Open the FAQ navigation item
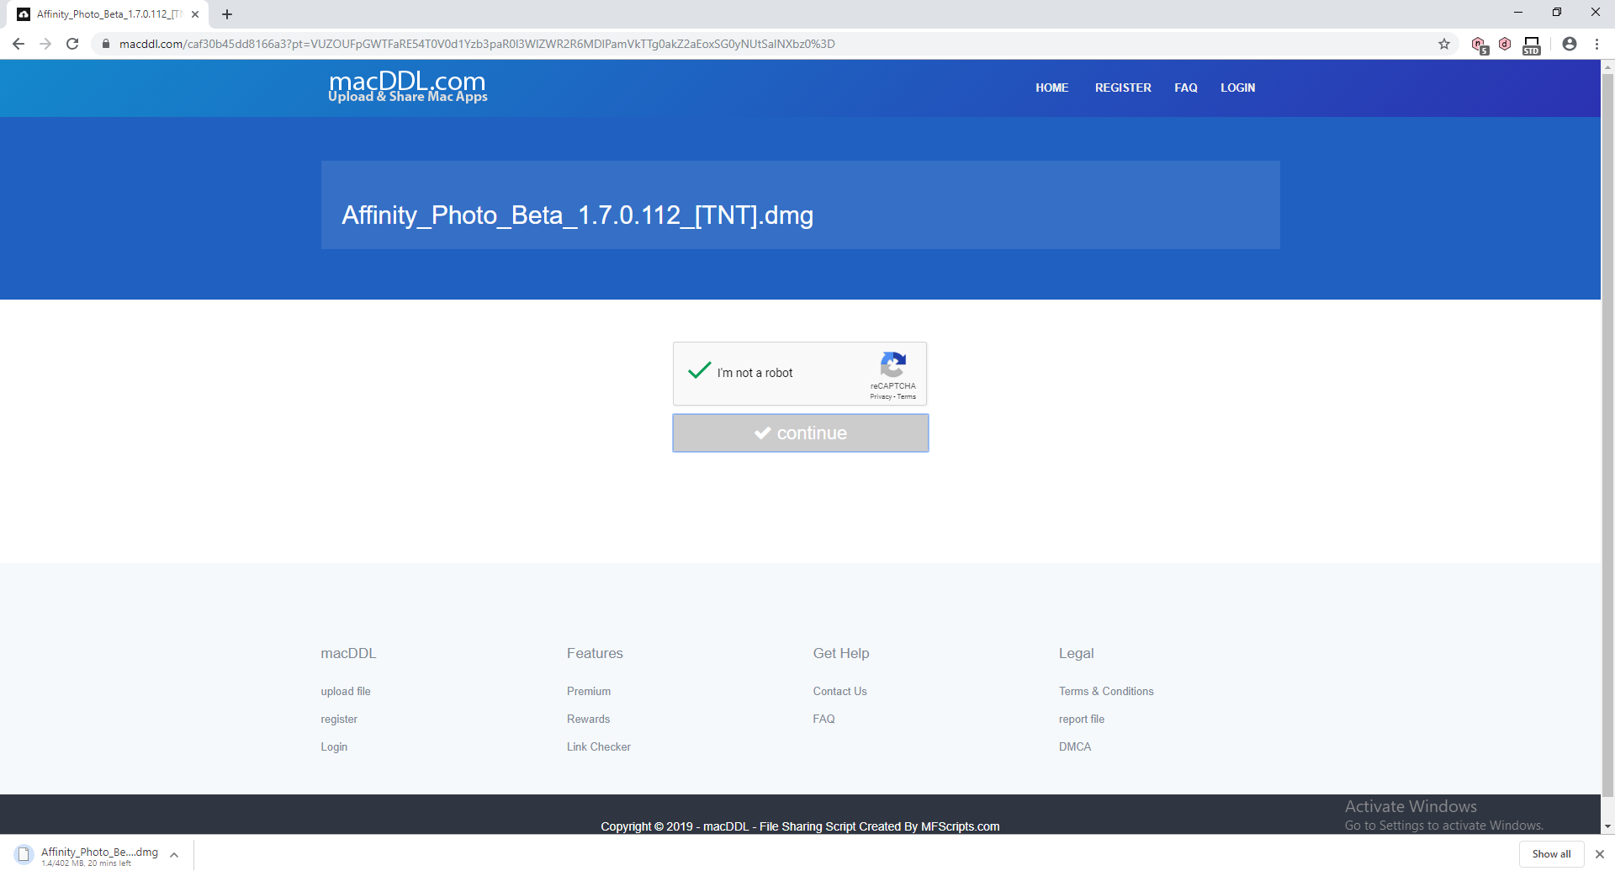The width and height of the screenshot is (1615, 871). 1185,87
